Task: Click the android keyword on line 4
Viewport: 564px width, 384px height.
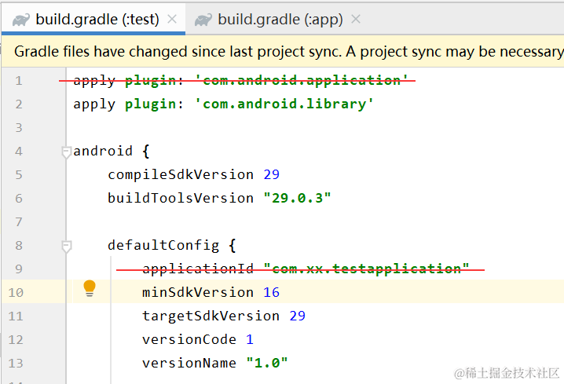Action: (x=103, y=152)
